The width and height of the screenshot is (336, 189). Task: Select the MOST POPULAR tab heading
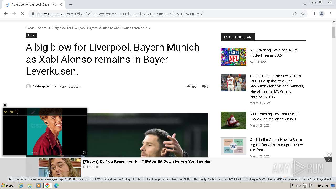[238, 37]
